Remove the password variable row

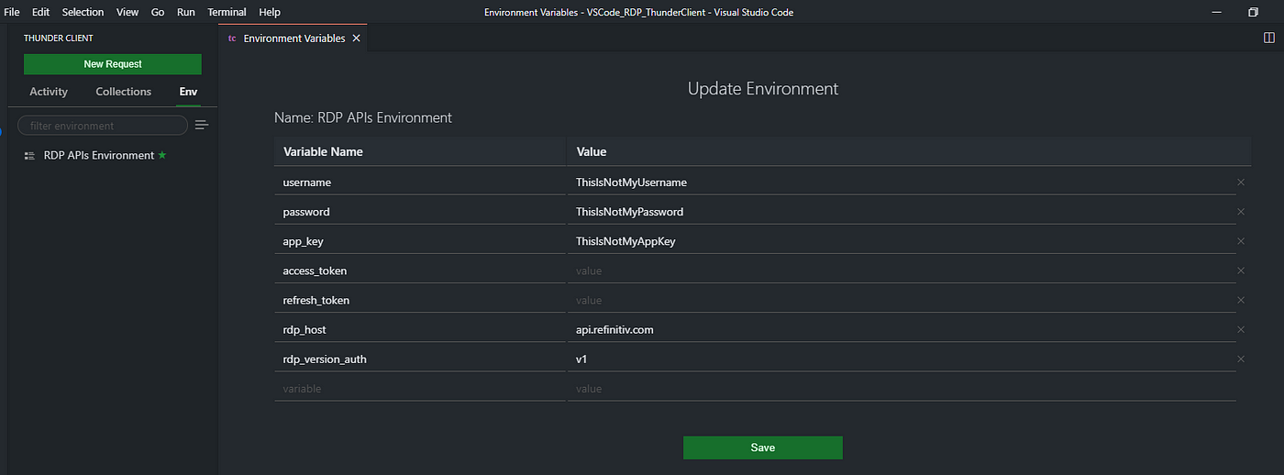pos(1241,212)
